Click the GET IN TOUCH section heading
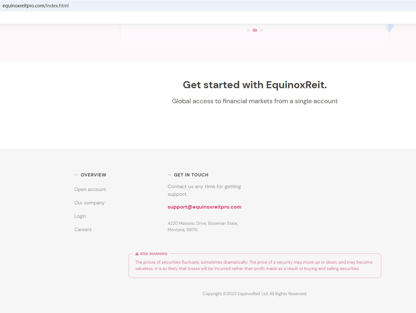 tap(191, 175)
